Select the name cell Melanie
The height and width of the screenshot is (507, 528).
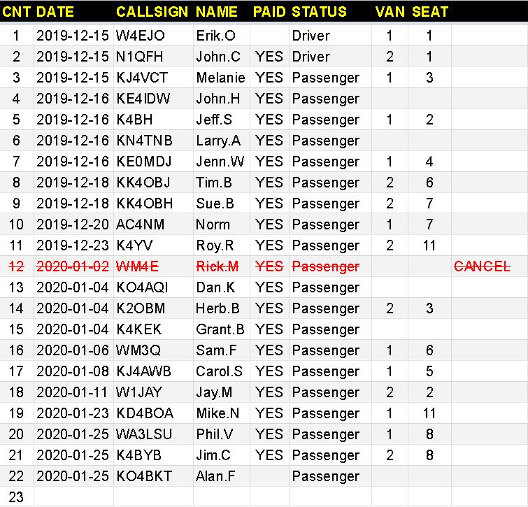[x=220, y=78]
